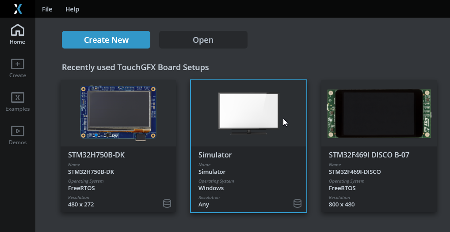The width and height of the screenshot is (450, 232).
Task: Open the Help menu
Action: [72, 9]
